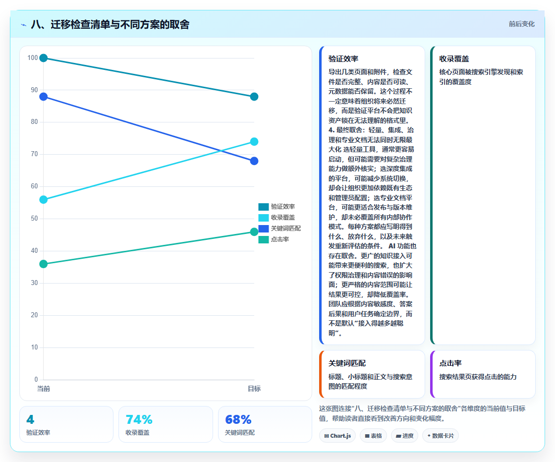Click 收录覆盖 data point at 当前 (56)

point(43,200)
